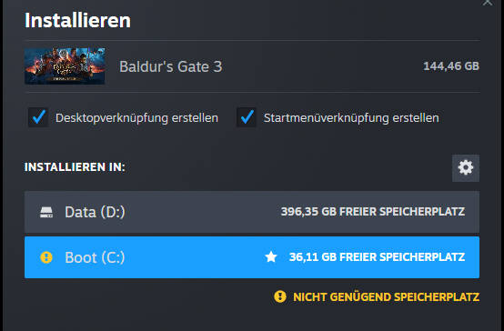
Task: Open storage settings via the gear icon
Action: pyautogui.click(x=466, y=167)
